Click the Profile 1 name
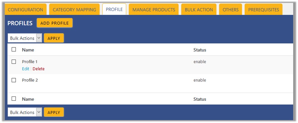Screen dimensions: 298x123 (30, 62)
